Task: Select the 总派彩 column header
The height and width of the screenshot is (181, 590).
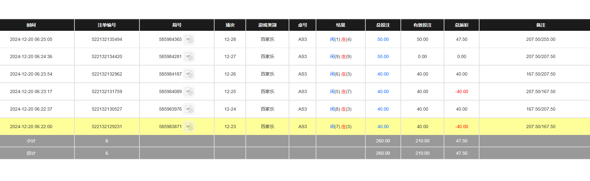Action: coord(461,25)
